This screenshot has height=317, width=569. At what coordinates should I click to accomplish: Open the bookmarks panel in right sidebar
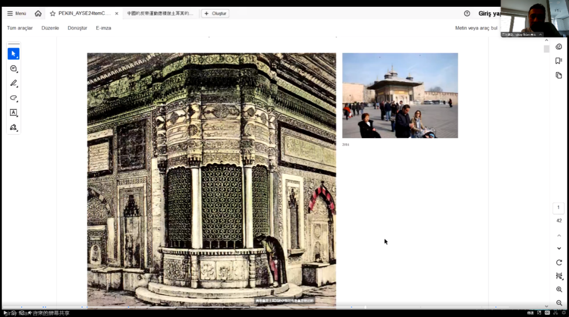pos(558,61)
